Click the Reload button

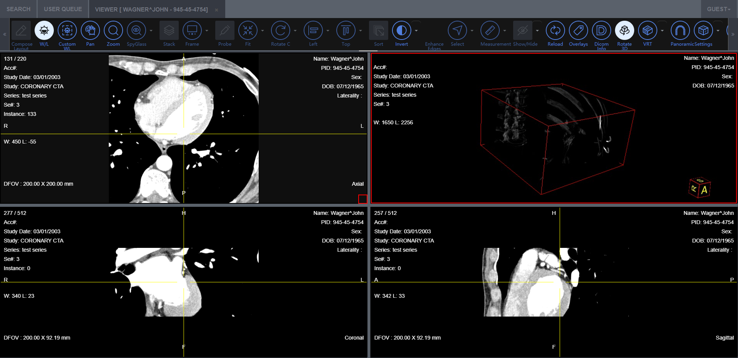pyautogui.click(x=555, y=31)
